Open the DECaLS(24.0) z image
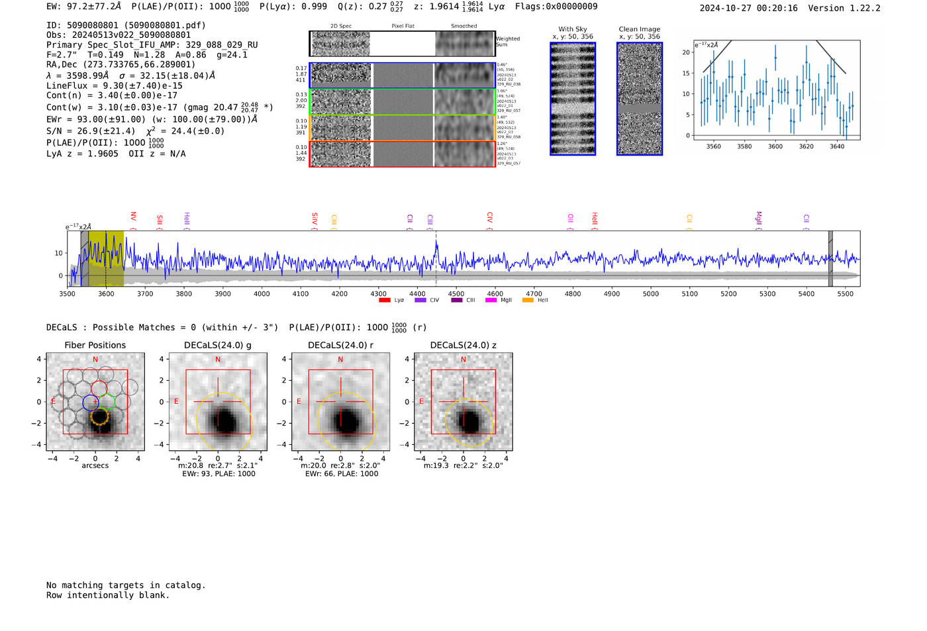Viewport: 927px width, 631px height. click(463, 401)
